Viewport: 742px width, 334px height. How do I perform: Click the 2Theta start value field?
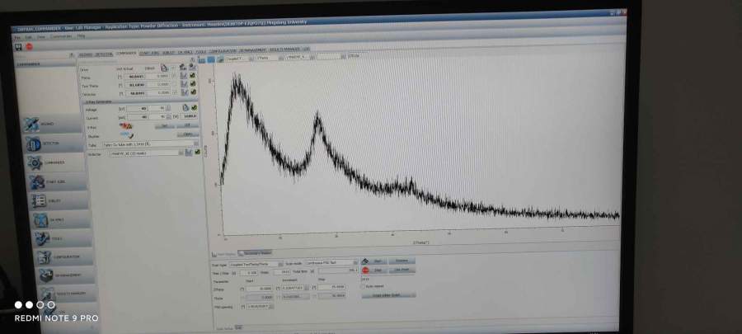coord(260,288)
